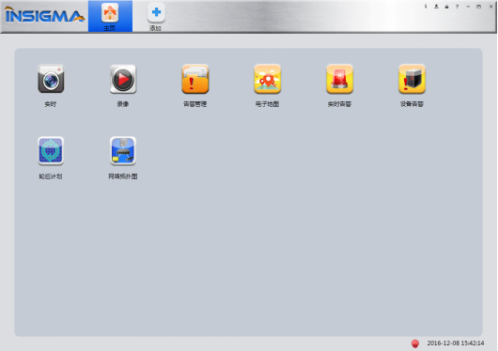Open the recording playback module icon
The height and width of the screenshot is (351, 498).
(x=123, y=79)
